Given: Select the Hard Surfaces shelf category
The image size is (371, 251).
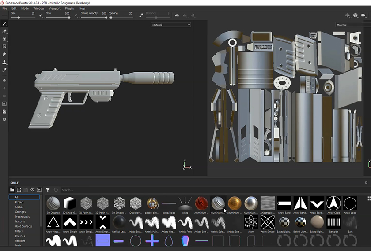Looking at the screenshot, I should (x=23, y=226).
